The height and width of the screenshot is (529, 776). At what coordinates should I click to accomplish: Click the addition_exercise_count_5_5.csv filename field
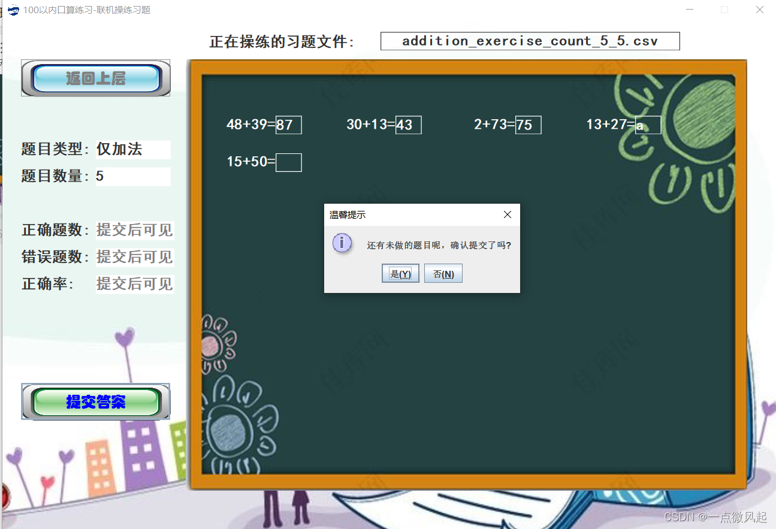(530, 41)
